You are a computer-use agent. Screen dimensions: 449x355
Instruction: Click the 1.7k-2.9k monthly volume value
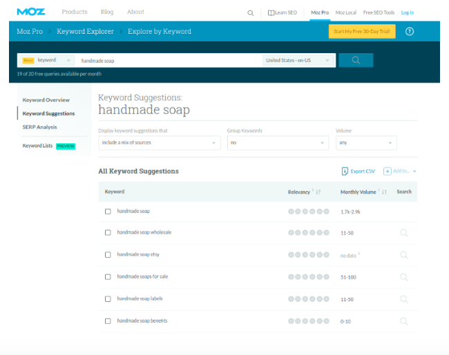pos(350,212)
